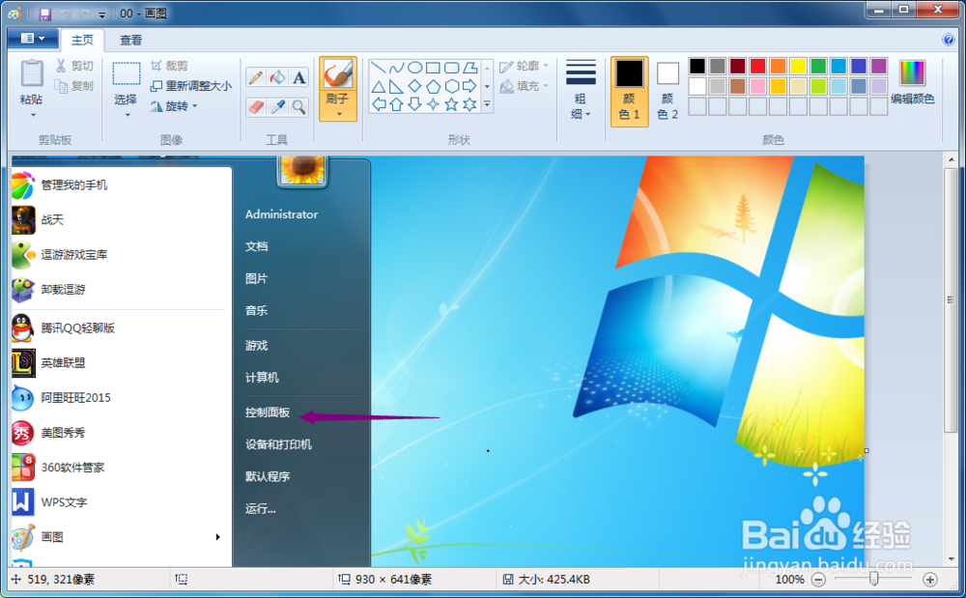The width and height of the screenshot is (966, 598).
Task: Choose the triangle shape
Action: tap(379, 86)
